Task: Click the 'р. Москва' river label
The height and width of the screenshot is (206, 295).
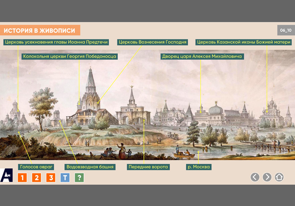Action: click(198, 167)
